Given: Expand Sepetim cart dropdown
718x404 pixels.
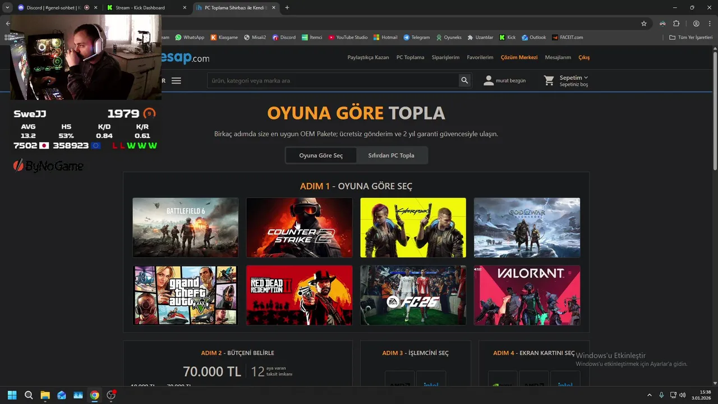Looking at the screenshot, I should (x=574, y=77).
